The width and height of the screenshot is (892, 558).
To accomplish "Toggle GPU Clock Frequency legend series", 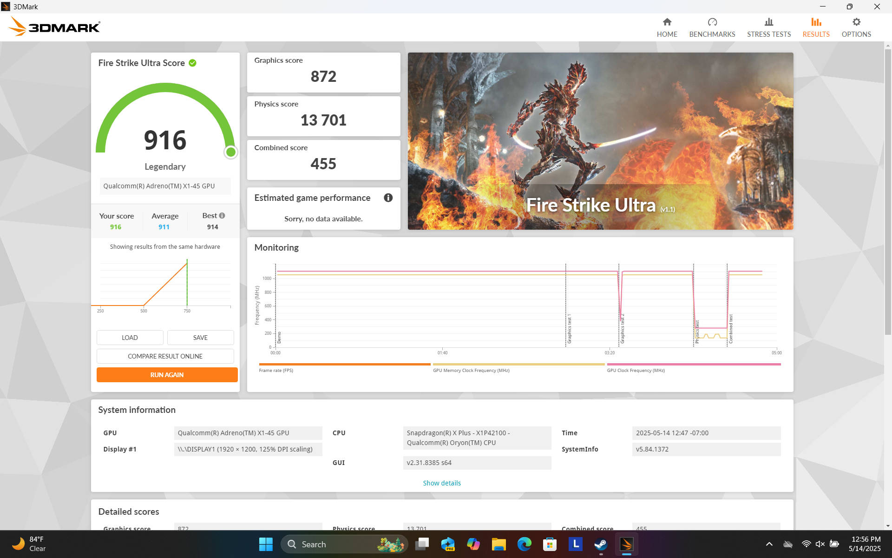I will pyautogui.click(x=636, y=371).
